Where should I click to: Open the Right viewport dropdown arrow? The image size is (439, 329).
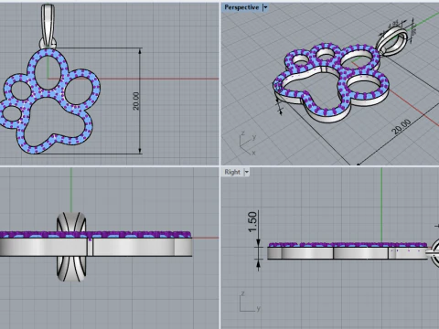point(247,172)
